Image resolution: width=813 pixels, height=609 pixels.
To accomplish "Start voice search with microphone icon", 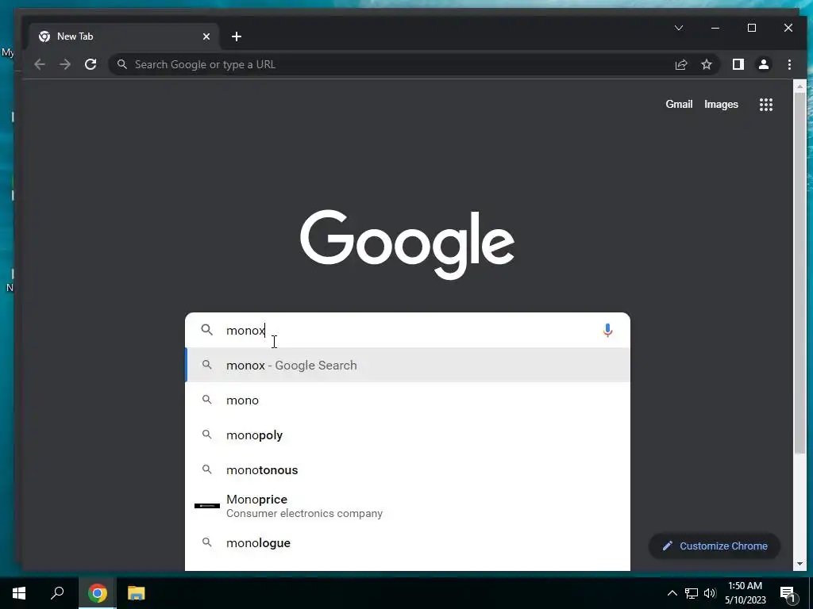I will coord(607,330).
